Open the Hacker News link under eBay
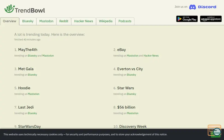224x140 pixels. pos(151,55)
